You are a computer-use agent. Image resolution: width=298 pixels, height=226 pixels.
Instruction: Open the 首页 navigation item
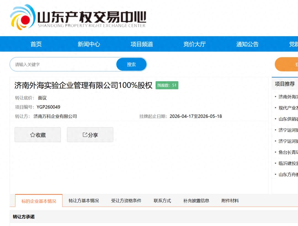coord(36,44)
